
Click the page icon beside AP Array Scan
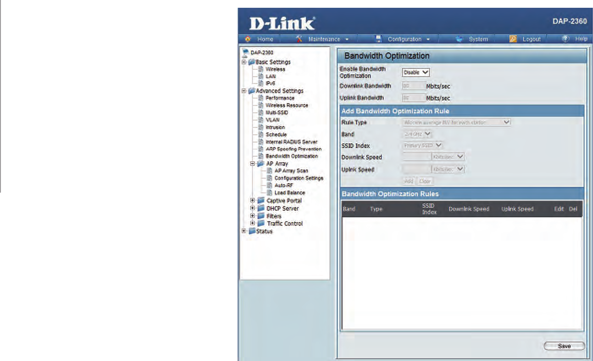point(270,171)
